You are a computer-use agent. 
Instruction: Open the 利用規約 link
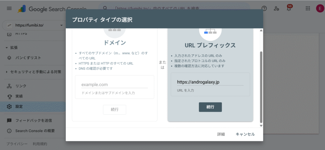point(40,144)
